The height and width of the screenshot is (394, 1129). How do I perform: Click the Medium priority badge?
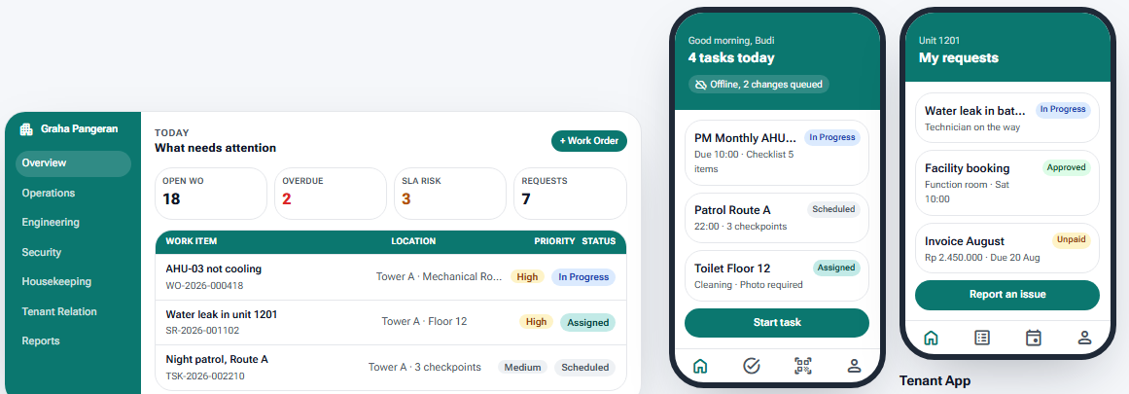[523, 368]
